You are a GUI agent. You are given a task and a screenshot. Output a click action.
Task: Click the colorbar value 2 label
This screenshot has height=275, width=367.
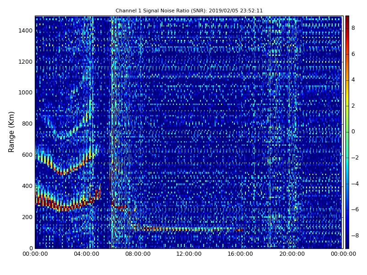point(353,106)
